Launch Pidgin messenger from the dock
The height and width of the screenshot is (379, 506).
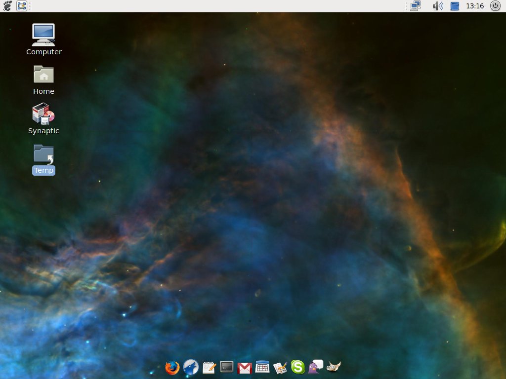tap(316, 367)
